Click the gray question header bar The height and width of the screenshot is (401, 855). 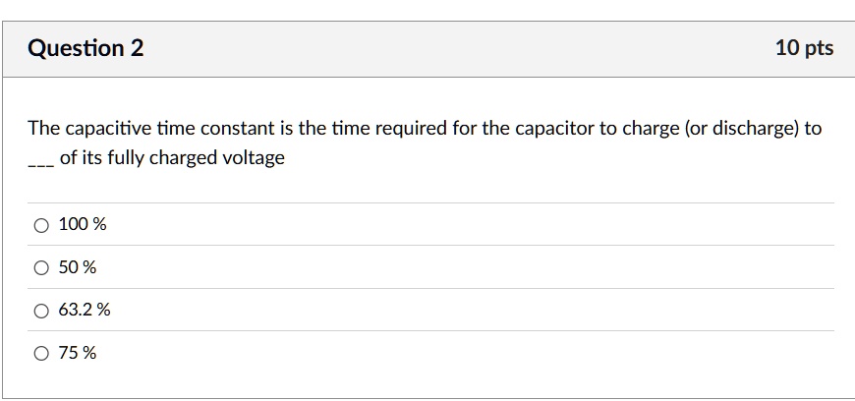click(428, 49)
